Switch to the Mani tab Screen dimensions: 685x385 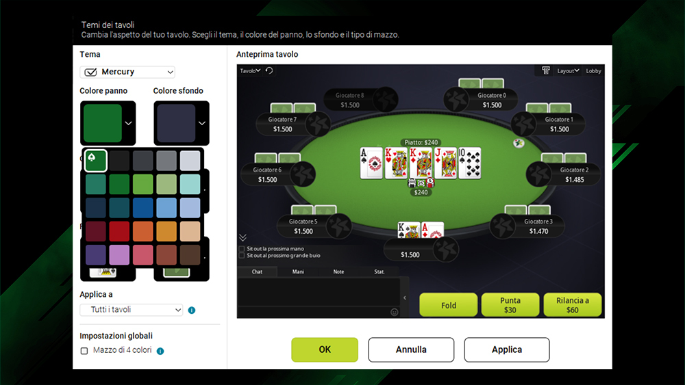[x=298, y=271]
